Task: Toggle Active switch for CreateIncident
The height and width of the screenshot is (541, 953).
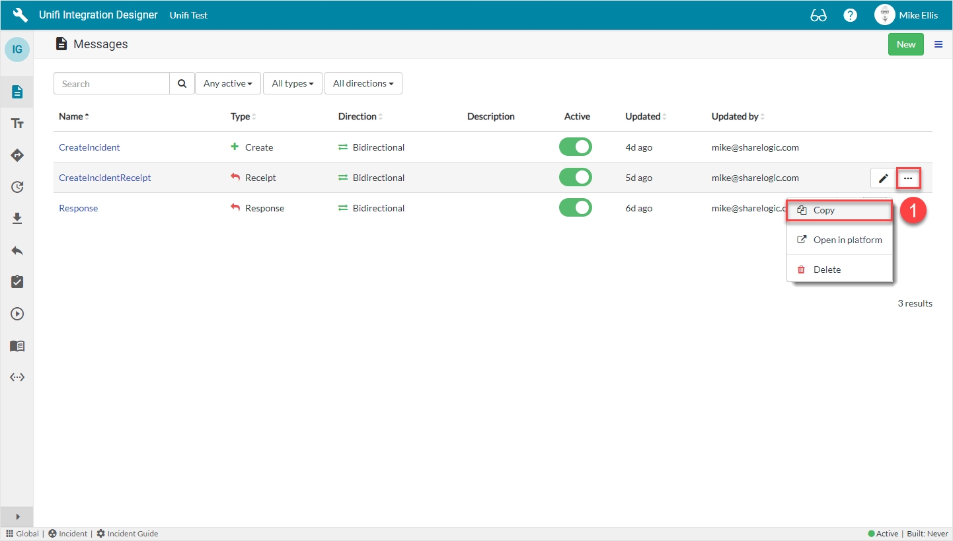Action: tap(575, 147)
